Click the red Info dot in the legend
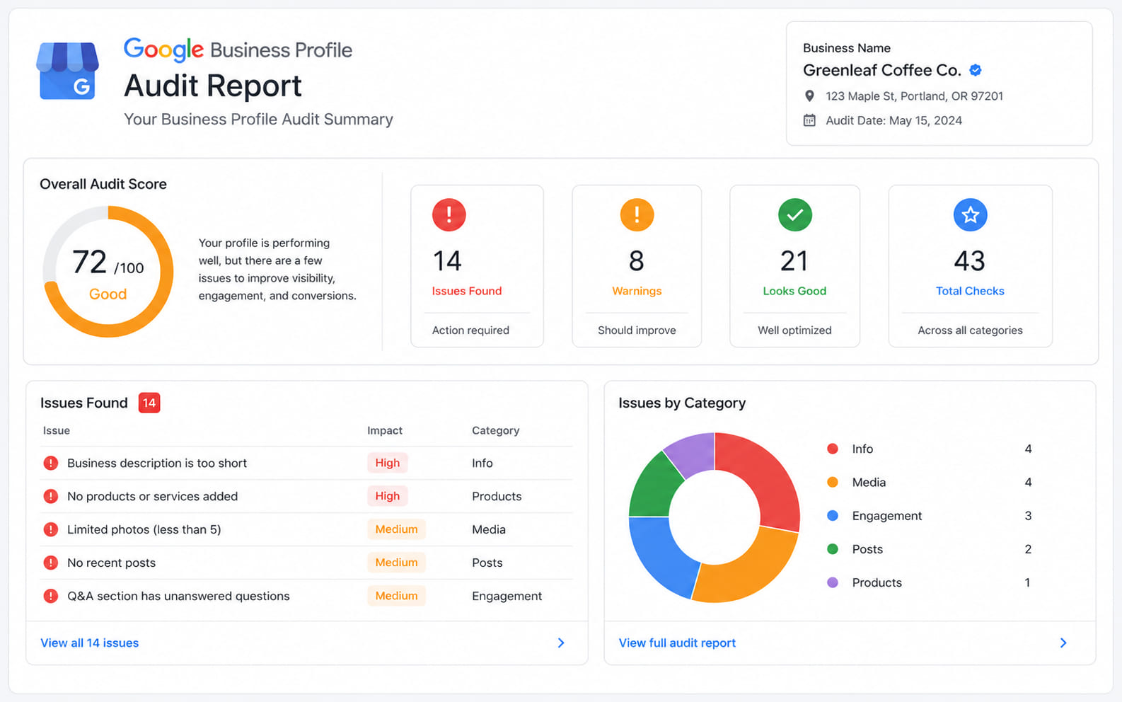Viewport: 1122px width, 702px height. pyautogui.click(x=833, y=449)
